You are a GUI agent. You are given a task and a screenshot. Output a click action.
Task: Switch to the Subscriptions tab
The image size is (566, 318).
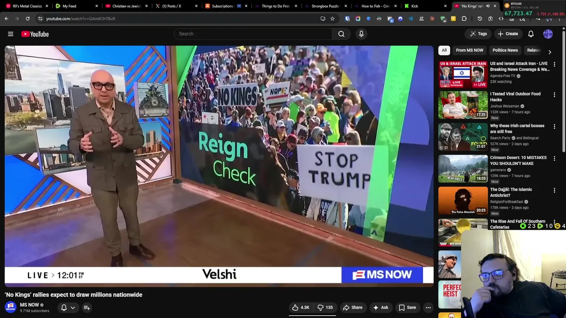coord(226,6)
